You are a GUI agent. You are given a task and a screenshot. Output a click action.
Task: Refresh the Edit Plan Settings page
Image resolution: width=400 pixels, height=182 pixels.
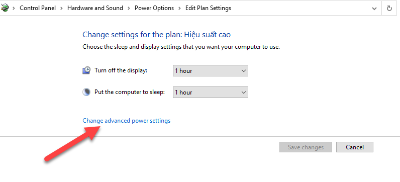(389, 9)
